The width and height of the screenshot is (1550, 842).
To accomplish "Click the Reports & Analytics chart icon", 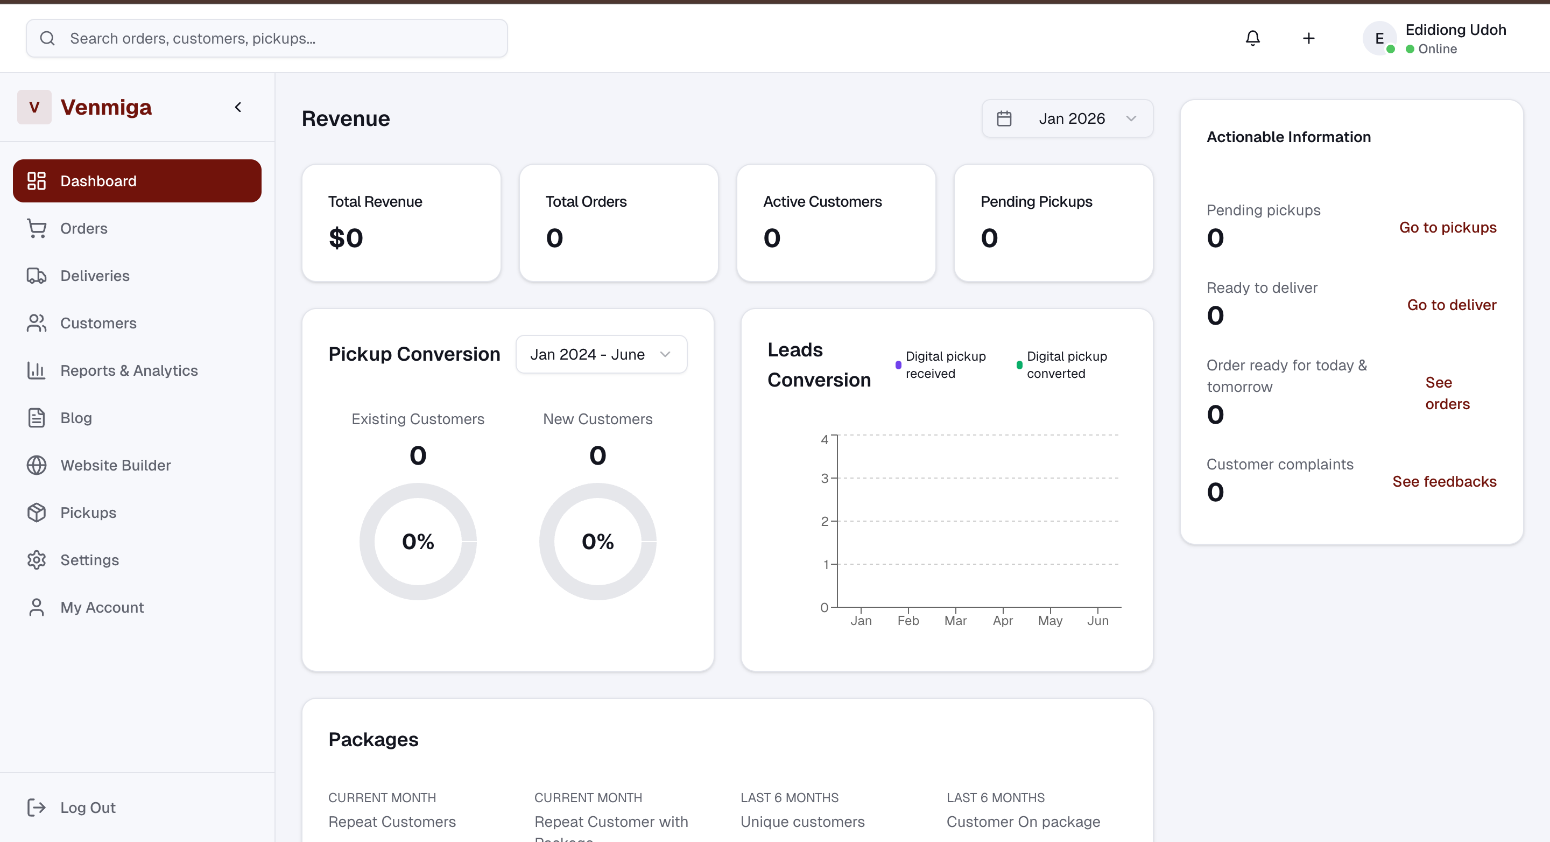I will click(37, 371).
